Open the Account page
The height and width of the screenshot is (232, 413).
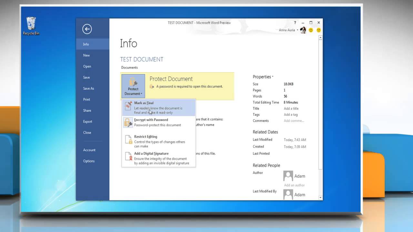coord(93,150)
